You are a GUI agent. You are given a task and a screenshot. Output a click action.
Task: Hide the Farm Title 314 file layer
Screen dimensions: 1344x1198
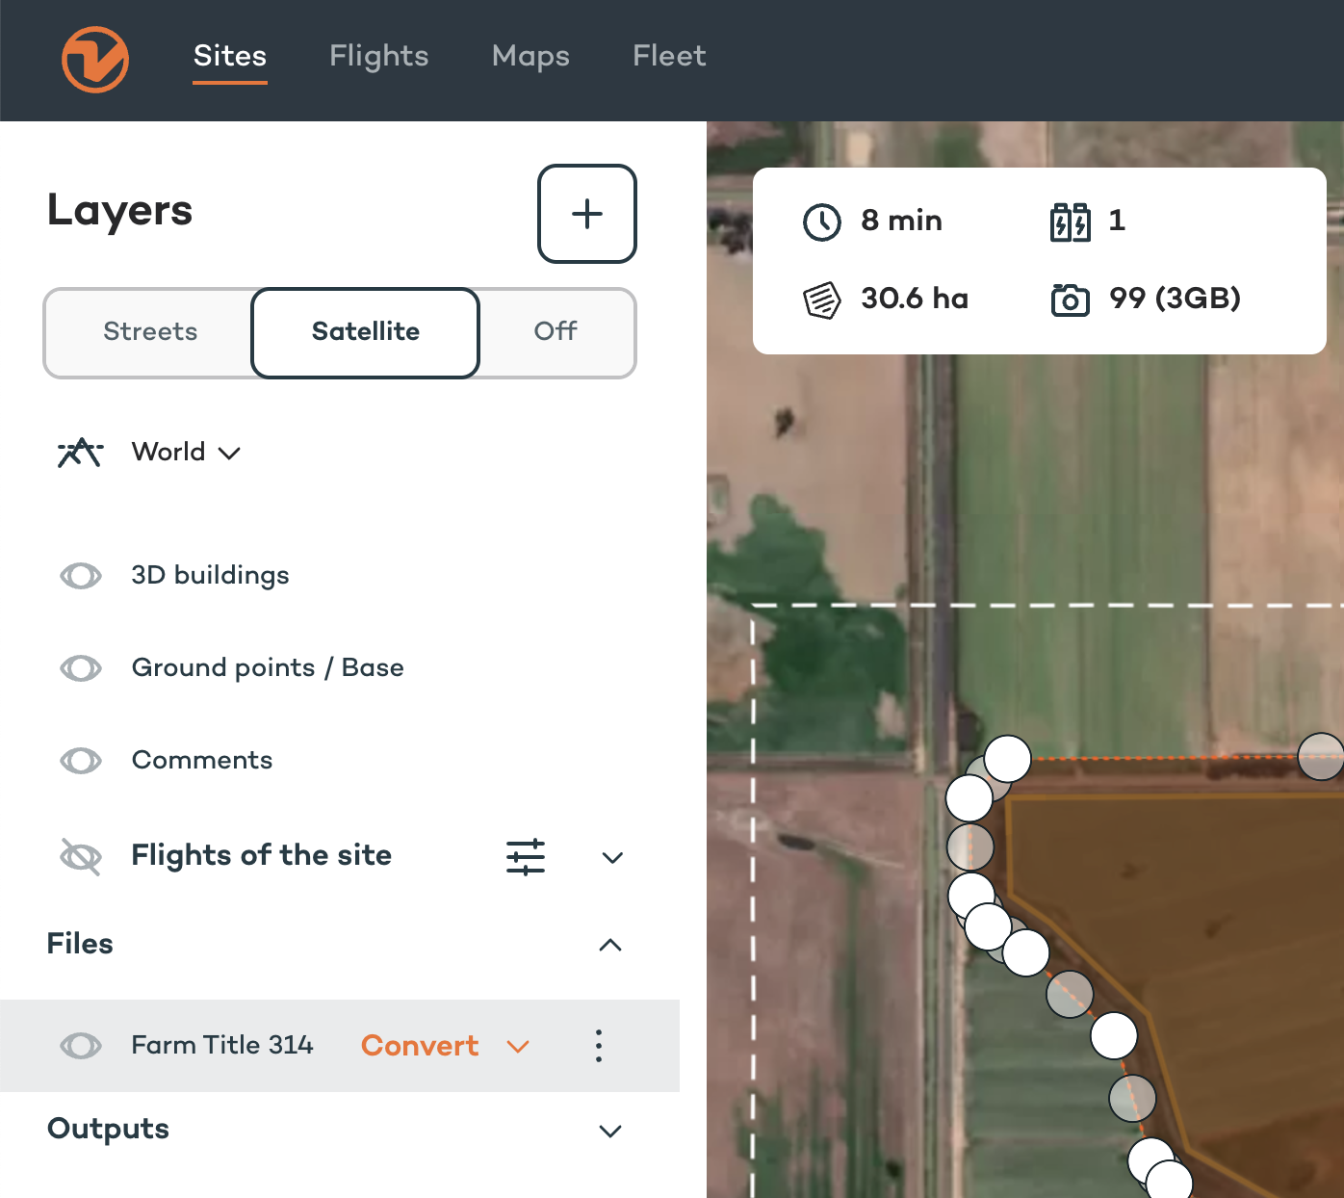tap(81, 1046)
